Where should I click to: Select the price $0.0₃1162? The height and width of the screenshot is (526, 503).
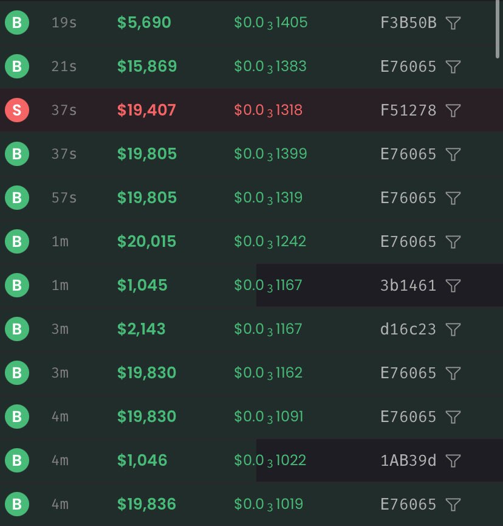268,373
